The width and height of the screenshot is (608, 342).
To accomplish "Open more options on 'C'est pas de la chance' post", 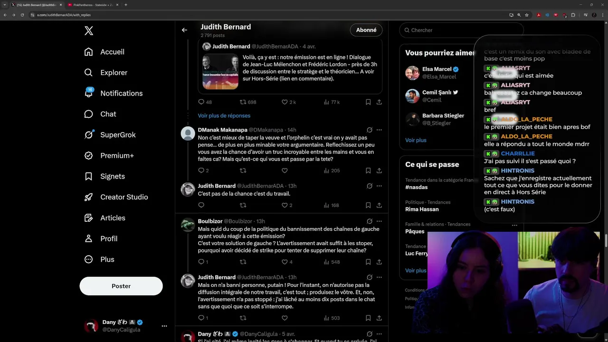I will (x=379, y=186).
